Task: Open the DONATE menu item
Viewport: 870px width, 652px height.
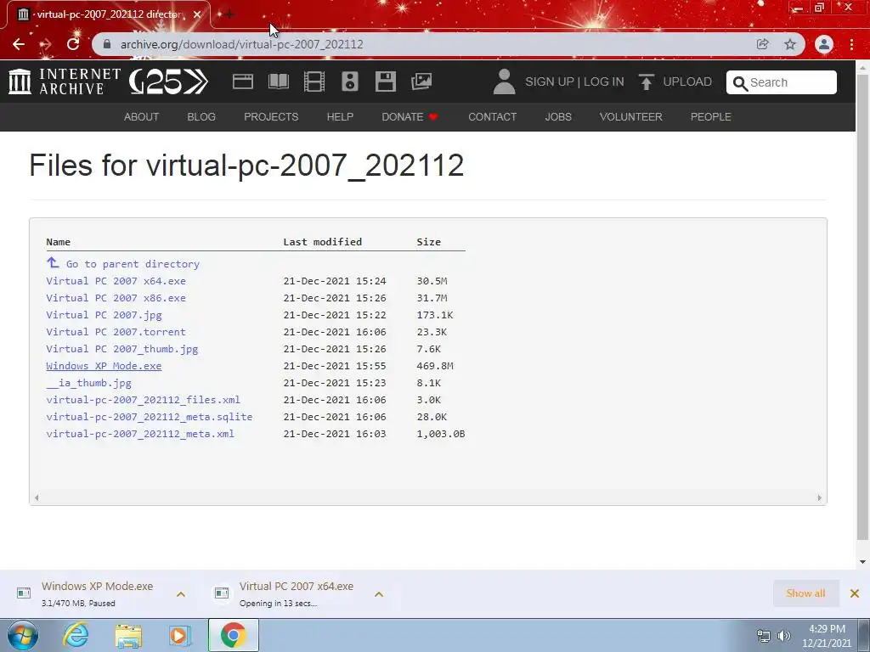Action: coord(410,117)
